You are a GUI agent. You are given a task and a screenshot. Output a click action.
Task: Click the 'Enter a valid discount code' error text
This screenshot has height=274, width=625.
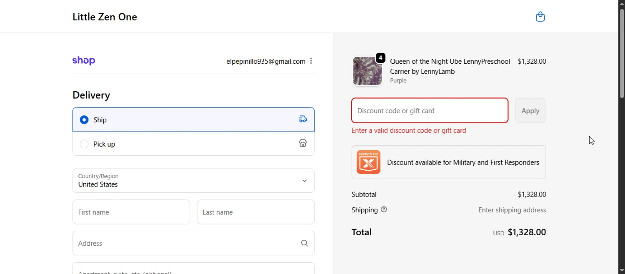point(409,130)
